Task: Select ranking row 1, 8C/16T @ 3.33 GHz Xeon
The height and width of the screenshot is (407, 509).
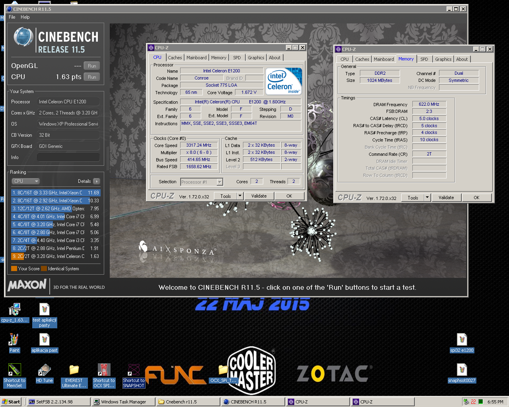Action: click(x=56, y=193)
